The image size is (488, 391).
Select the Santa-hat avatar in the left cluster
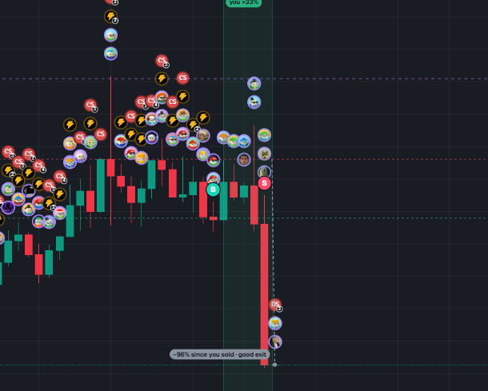click(x=60, y=213)
